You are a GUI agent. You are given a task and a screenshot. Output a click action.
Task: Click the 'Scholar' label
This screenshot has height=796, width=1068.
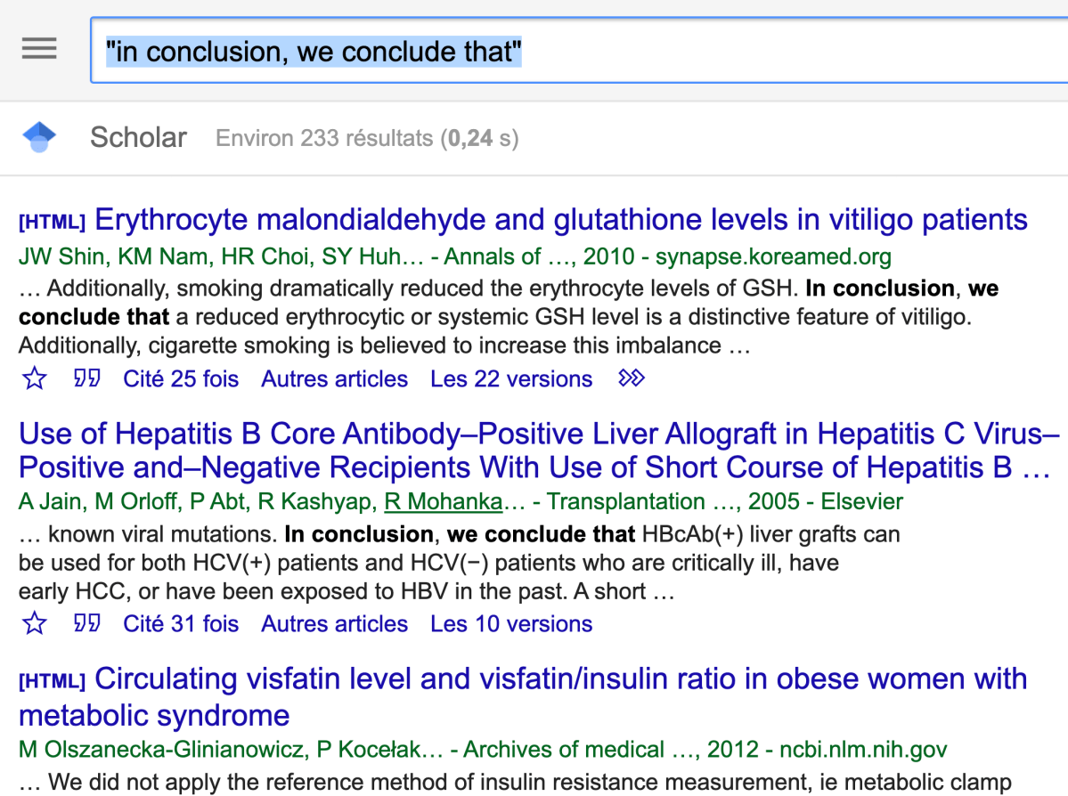coord(138,138)
